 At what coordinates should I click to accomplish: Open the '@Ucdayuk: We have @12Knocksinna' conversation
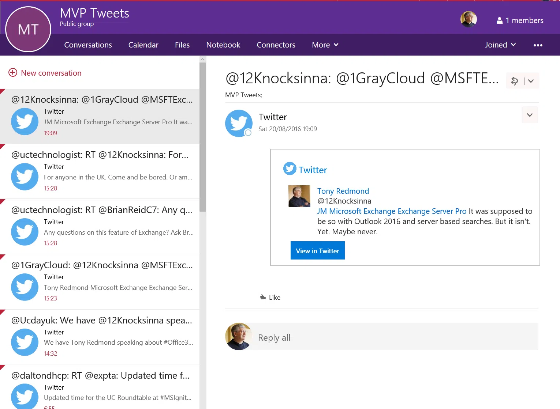point(100,337)
